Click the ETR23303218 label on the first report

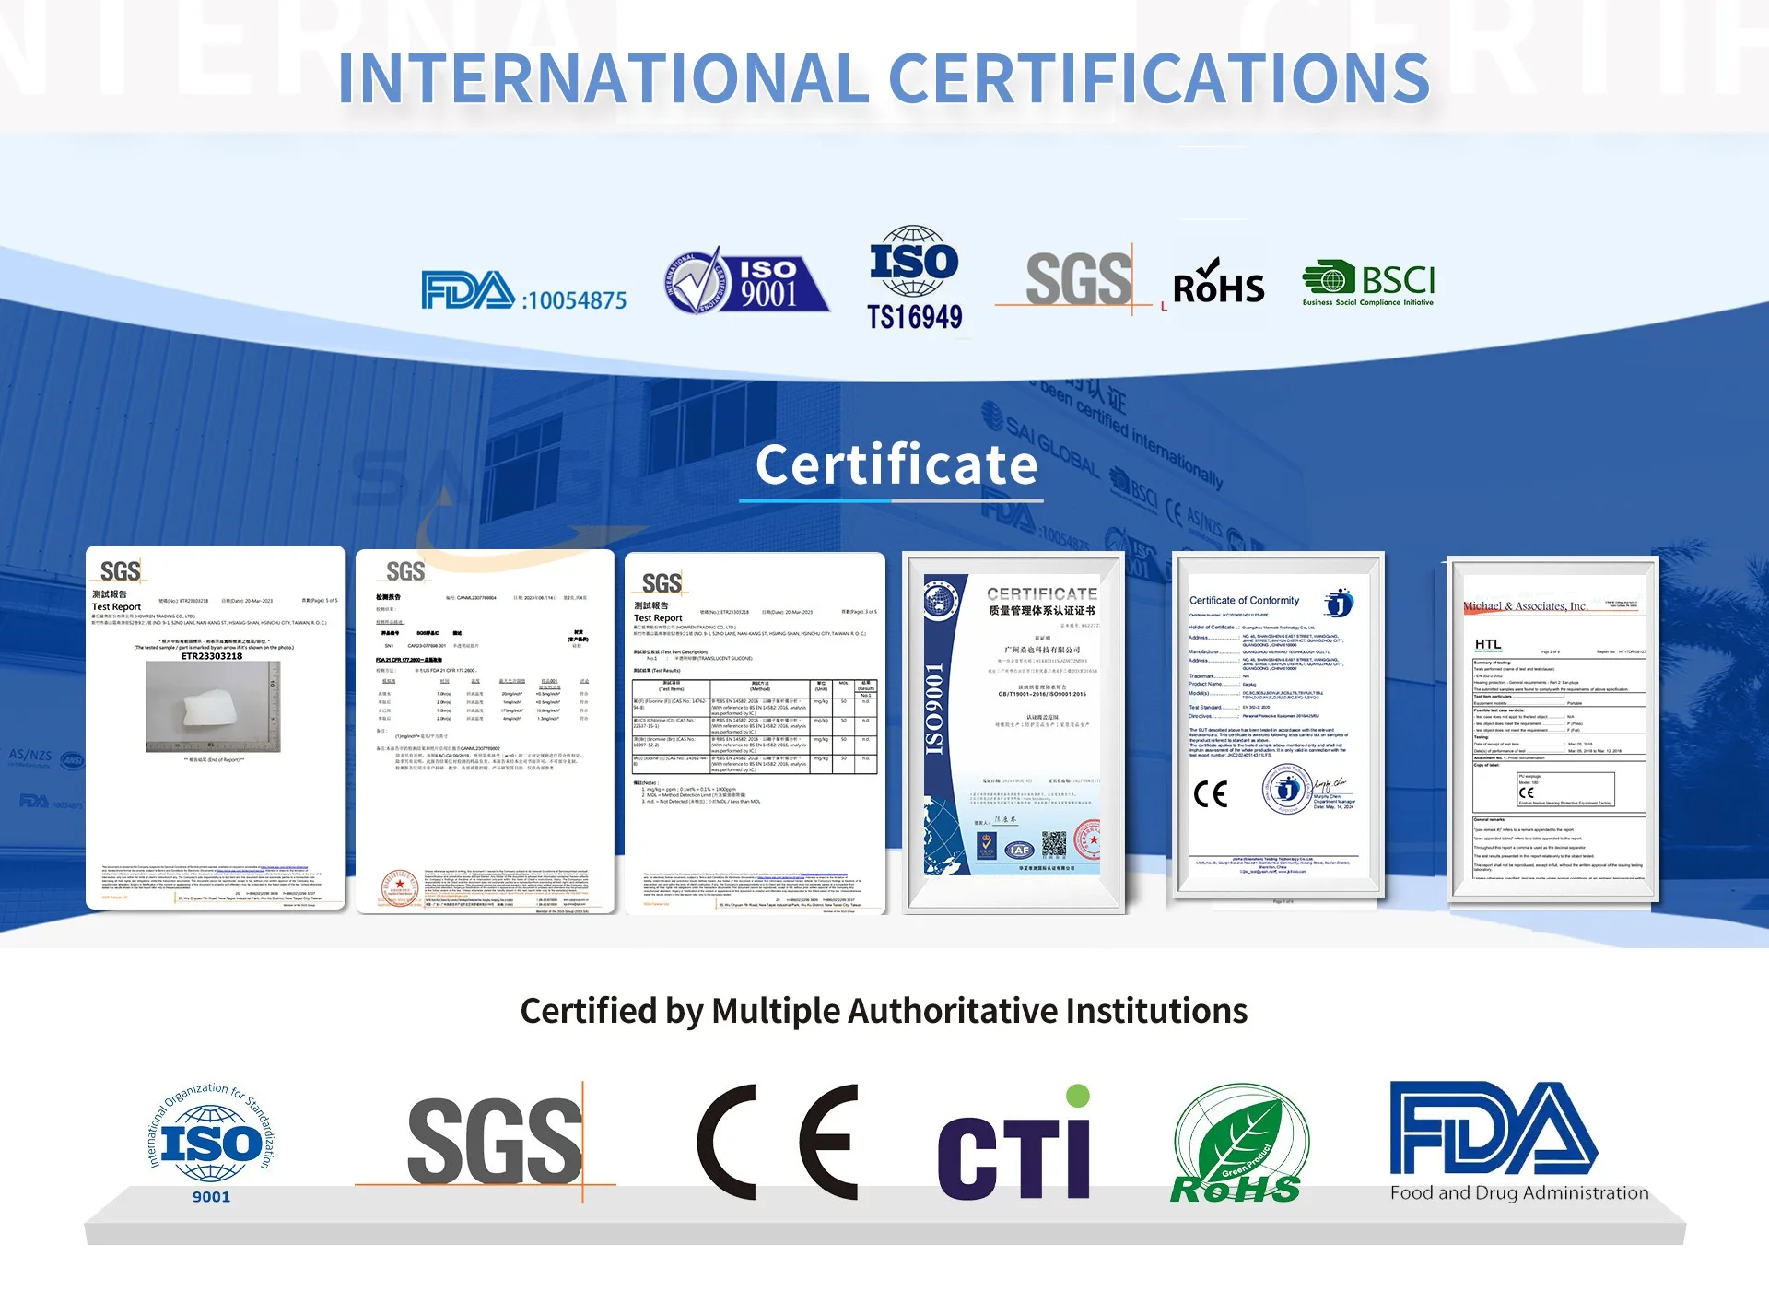[x=212, y=656]
